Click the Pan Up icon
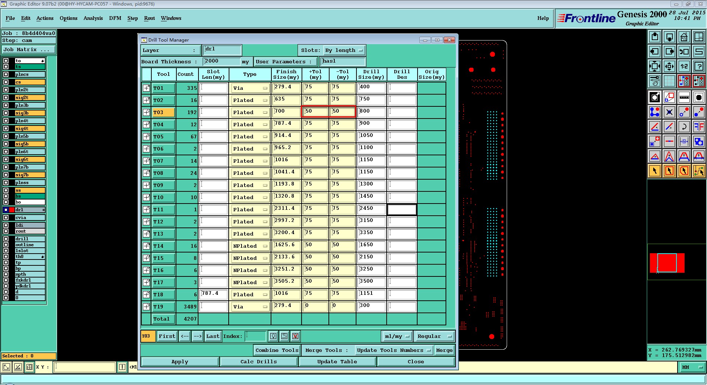 [x=655, y=37]
